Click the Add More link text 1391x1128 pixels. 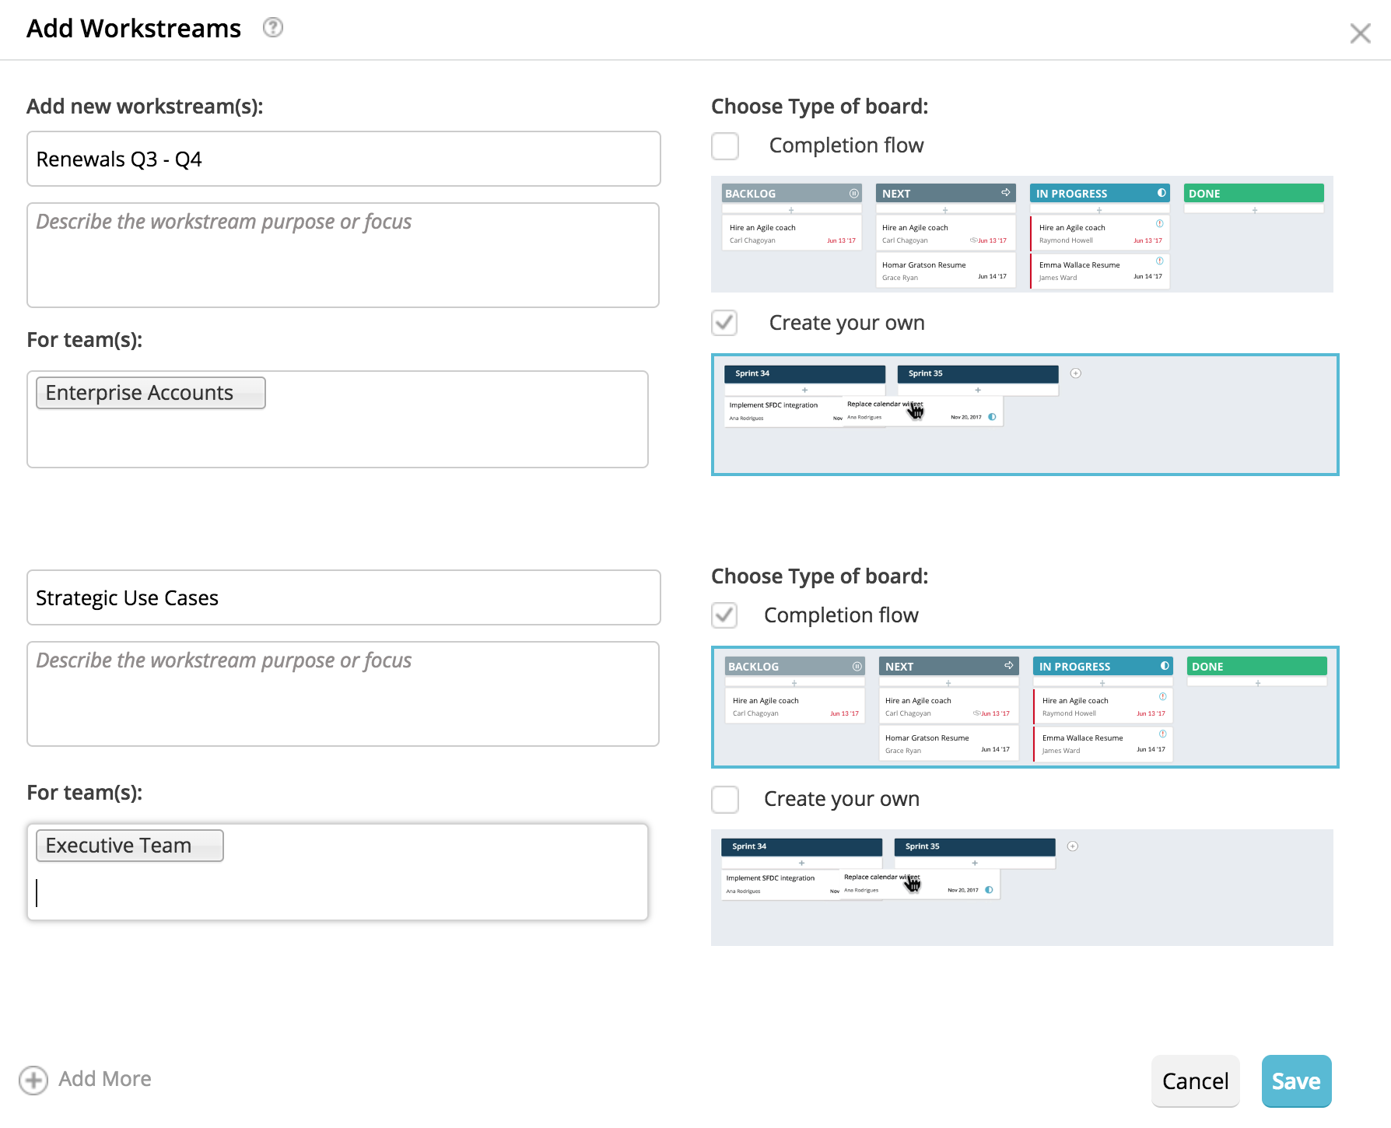click(105, 1079)
